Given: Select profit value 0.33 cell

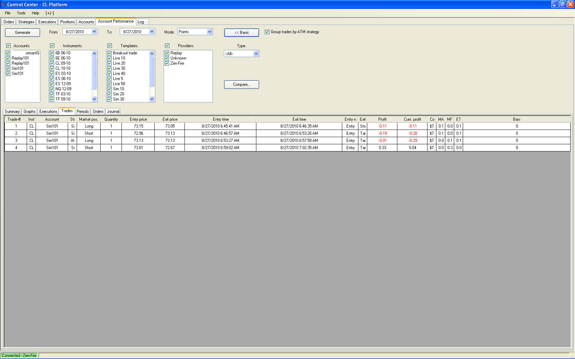Looking at the screenshot, I should (382, 148).
